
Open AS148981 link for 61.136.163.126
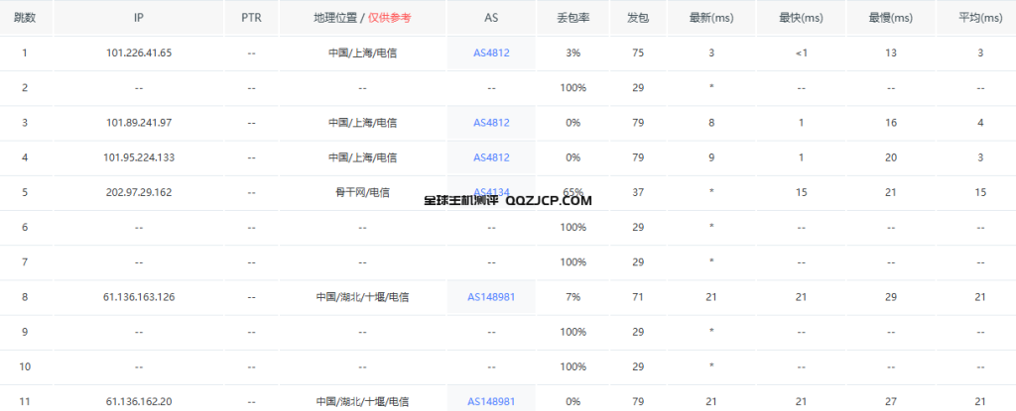click(491, 297)
